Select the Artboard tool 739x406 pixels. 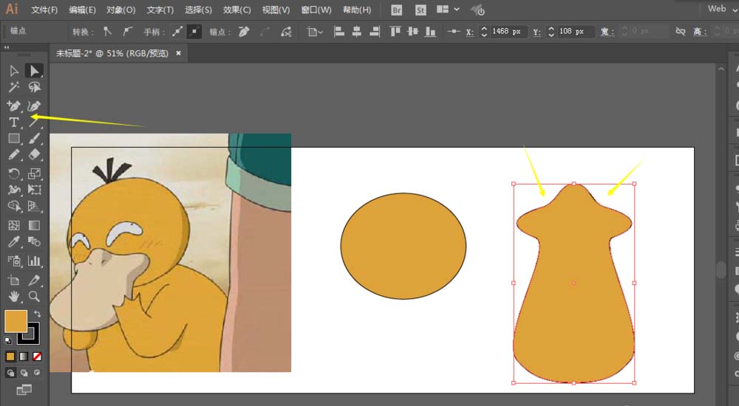coord(13,281)
